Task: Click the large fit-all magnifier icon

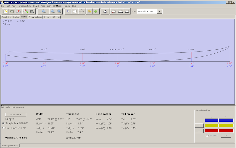Action: click(x=44, y=11)
